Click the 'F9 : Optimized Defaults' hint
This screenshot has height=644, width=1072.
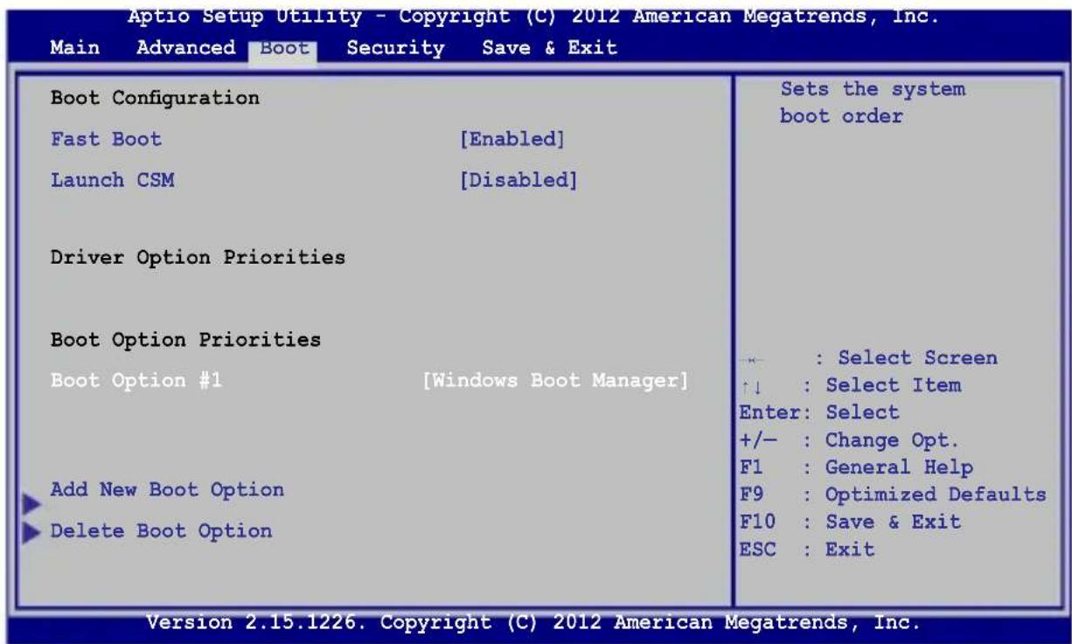point(893,494)
